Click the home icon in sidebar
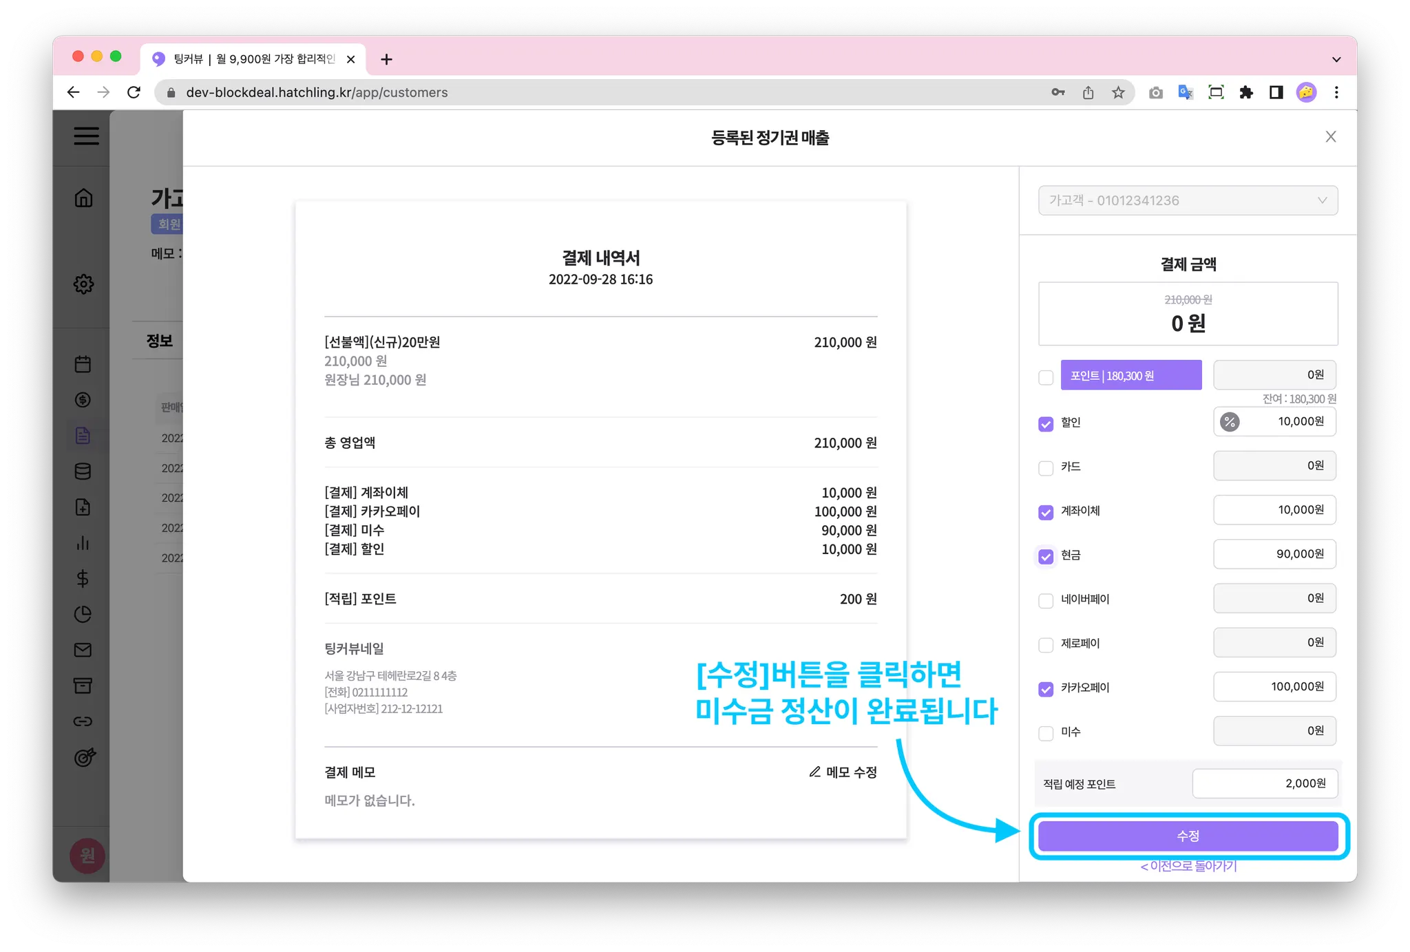 (x=83, y=198)
